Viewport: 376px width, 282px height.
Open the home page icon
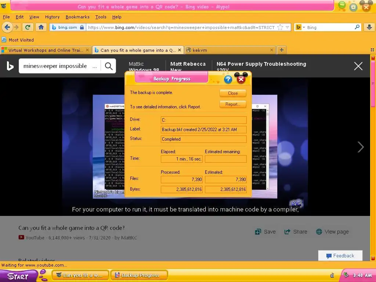coord(41,27)
